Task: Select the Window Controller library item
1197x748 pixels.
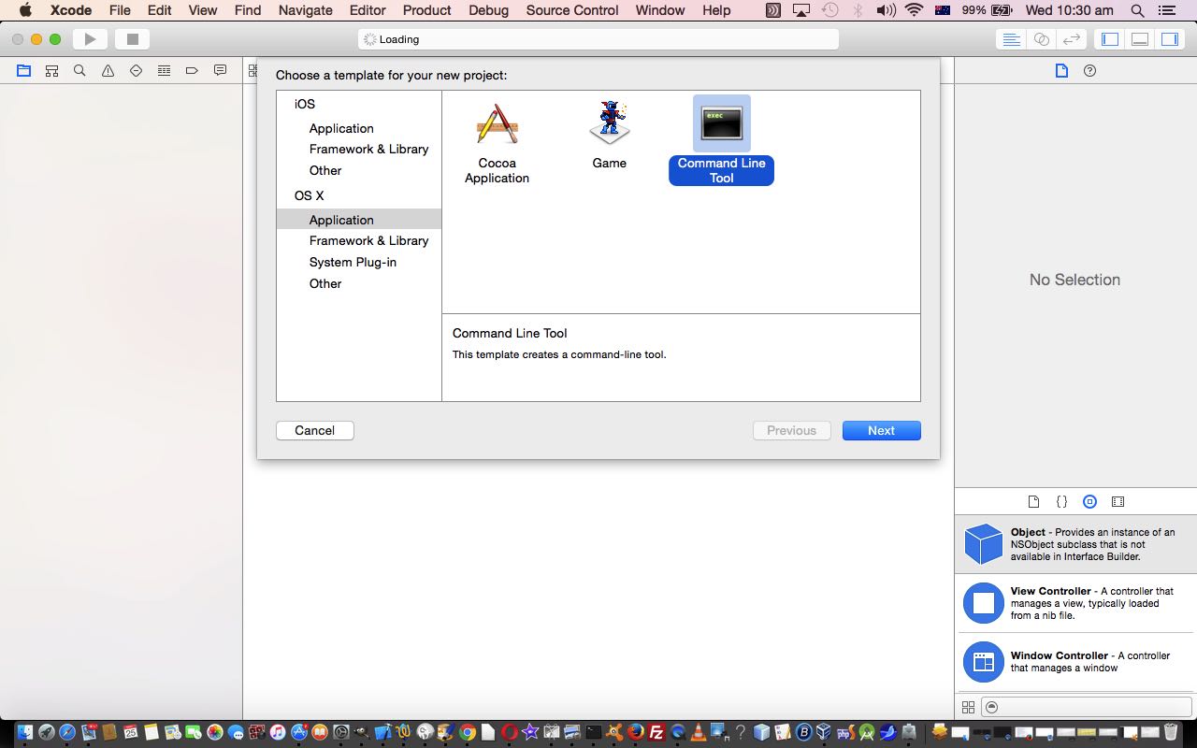Action: point(1075,662)
